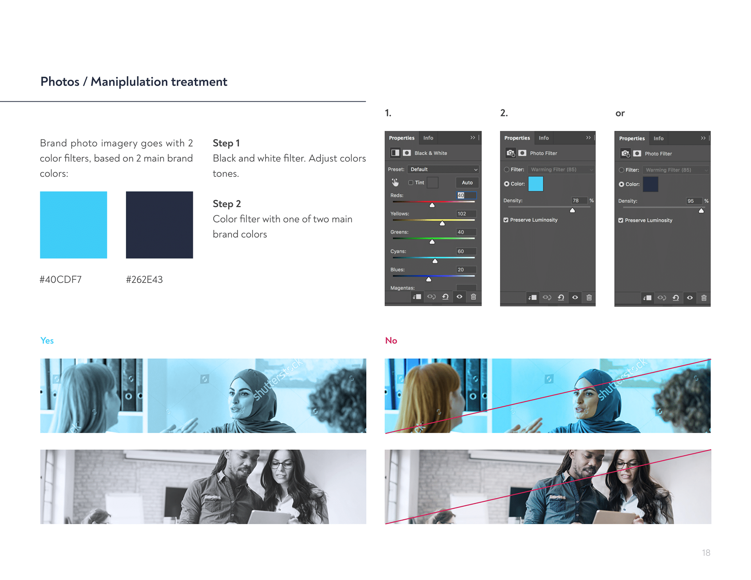Open the Preset Default dropdown

pos(443,169)
